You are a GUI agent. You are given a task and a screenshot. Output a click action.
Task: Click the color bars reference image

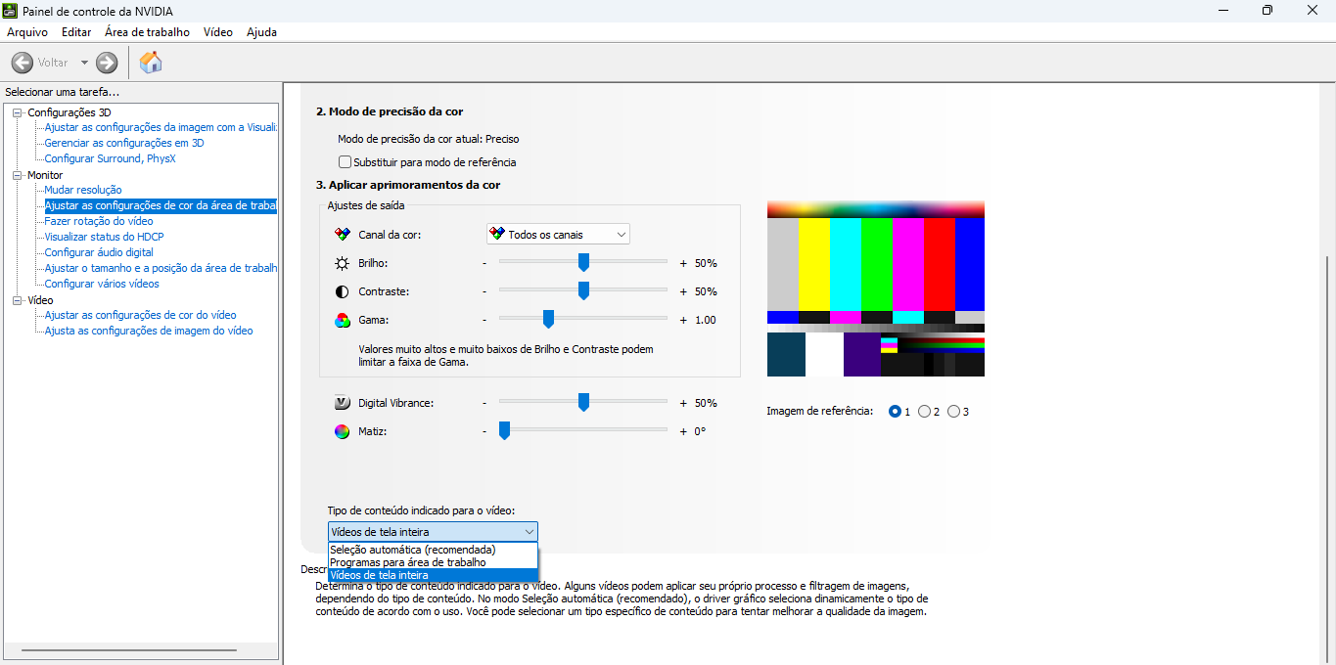876,288
